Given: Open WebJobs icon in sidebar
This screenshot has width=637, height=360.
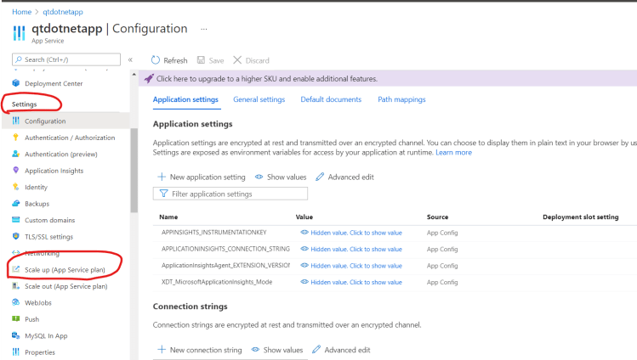Looking at the screenshot, I should 16,302.
